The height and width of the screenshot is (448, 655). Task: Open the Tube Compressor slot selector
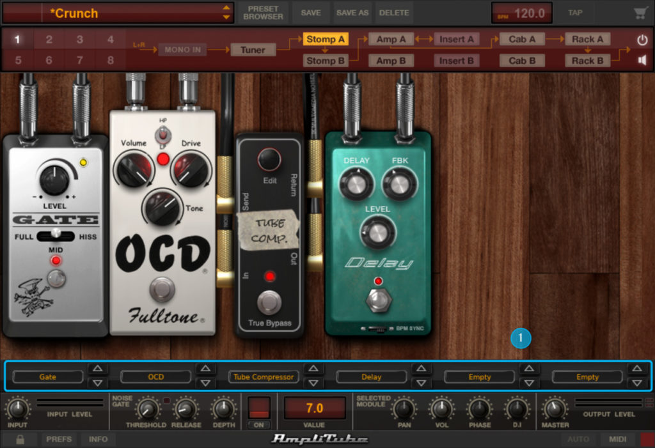[264, 376]
